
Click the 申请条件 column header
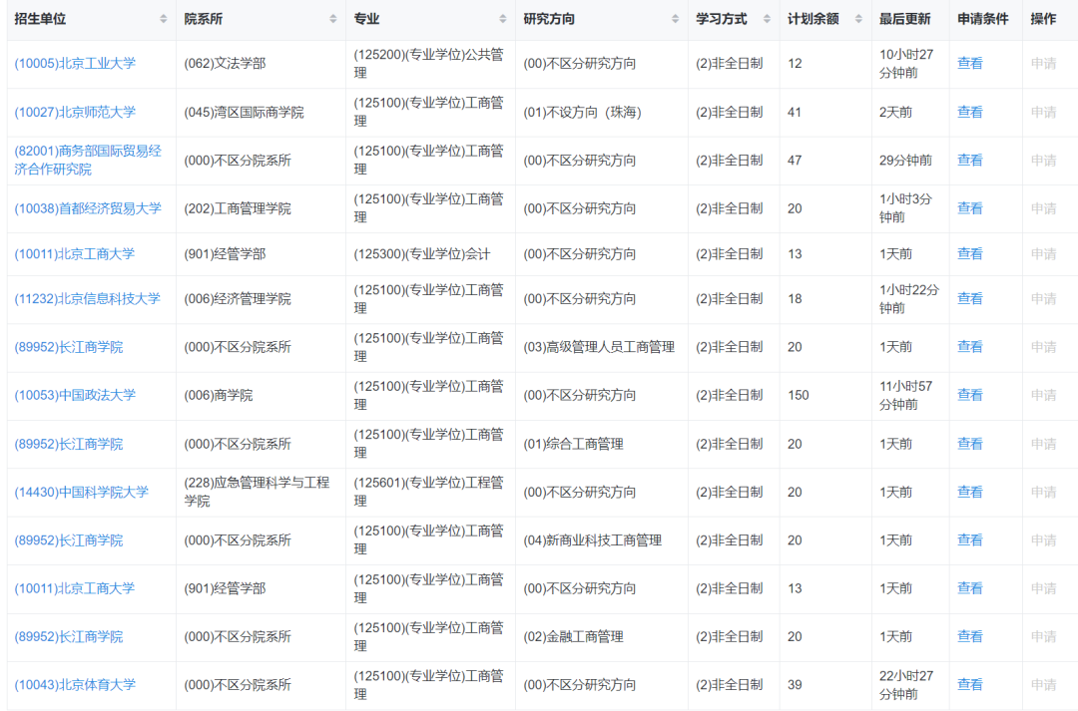pyautogui.click(x=983, y=19)
